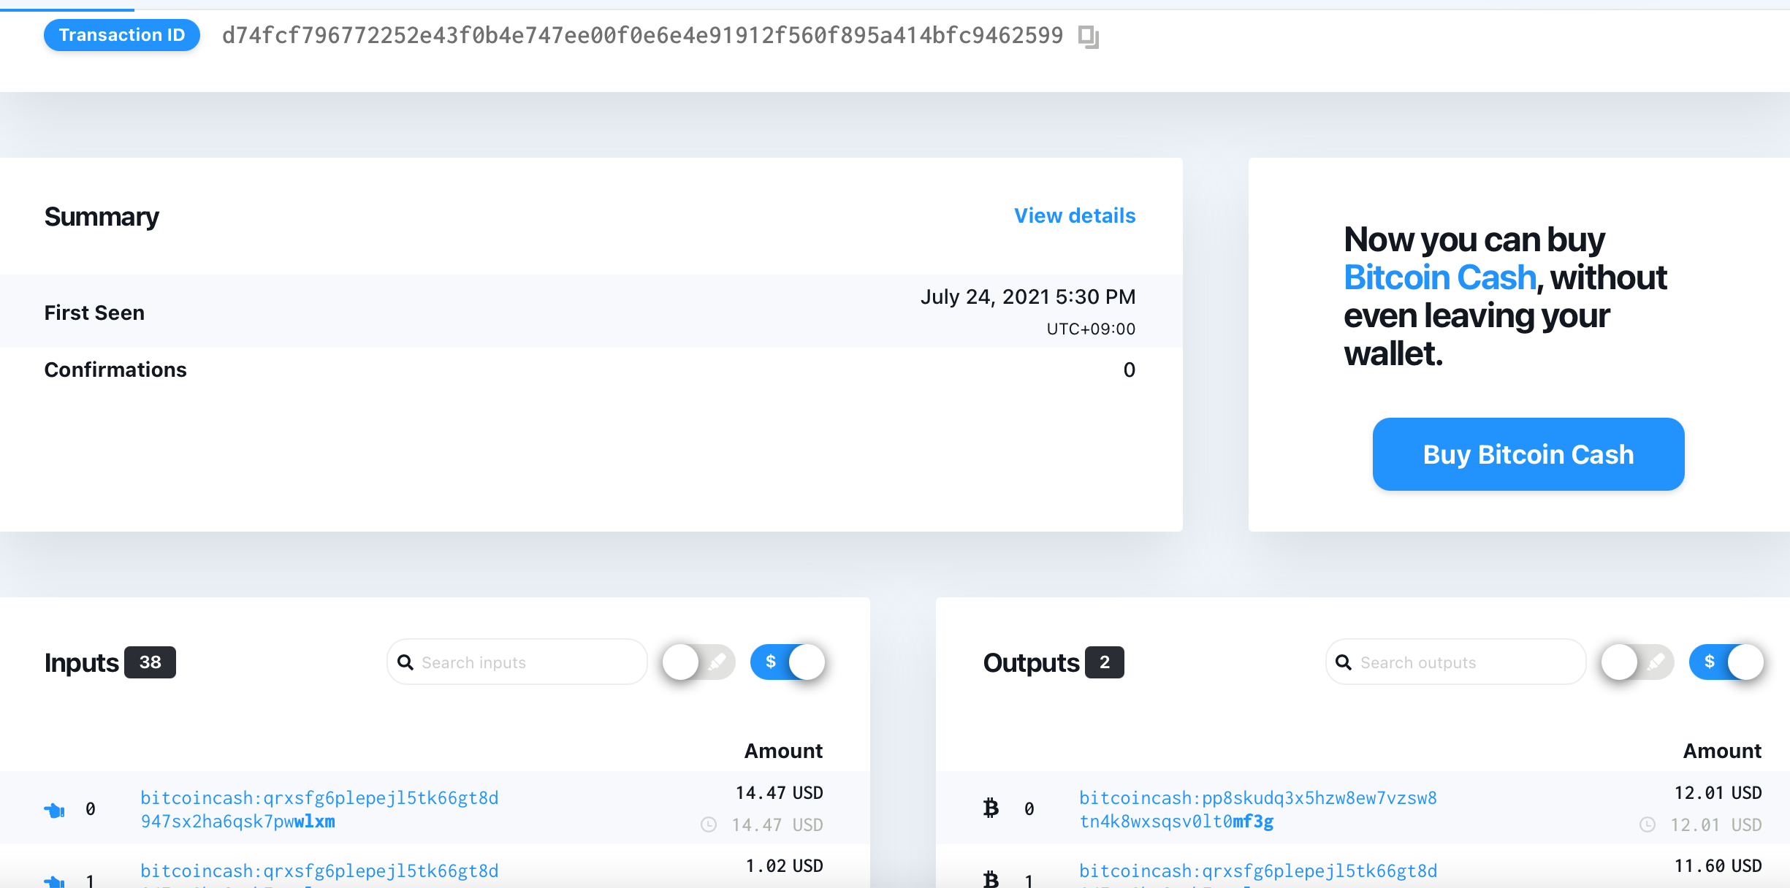Image resolution: width=1790 pixels, height=888 pixels.
Task: Click the Outputs heading
Action: (1031, 663)
